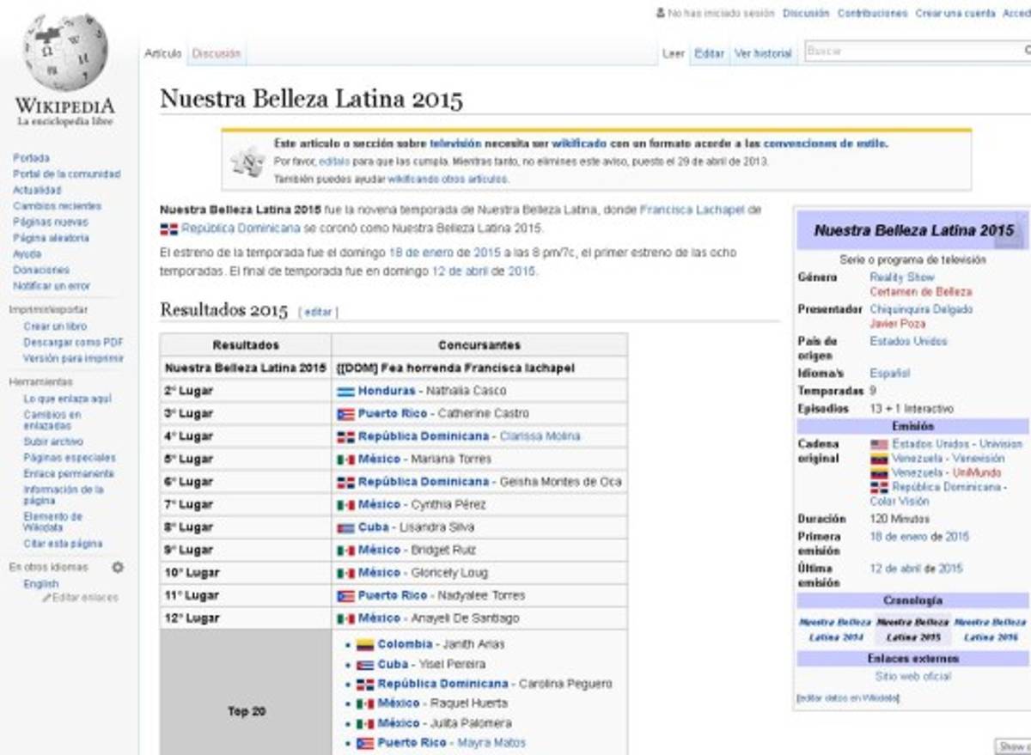This screenshot has width=1031, height=755.
Task: Click the Cuba flag in 8° Lugar row
Action: (x=345, y=528)
